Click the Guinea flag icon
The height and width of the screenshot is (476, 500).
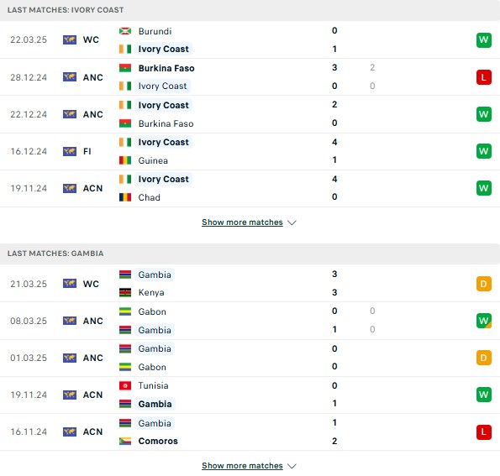click(x=125, y=160)
